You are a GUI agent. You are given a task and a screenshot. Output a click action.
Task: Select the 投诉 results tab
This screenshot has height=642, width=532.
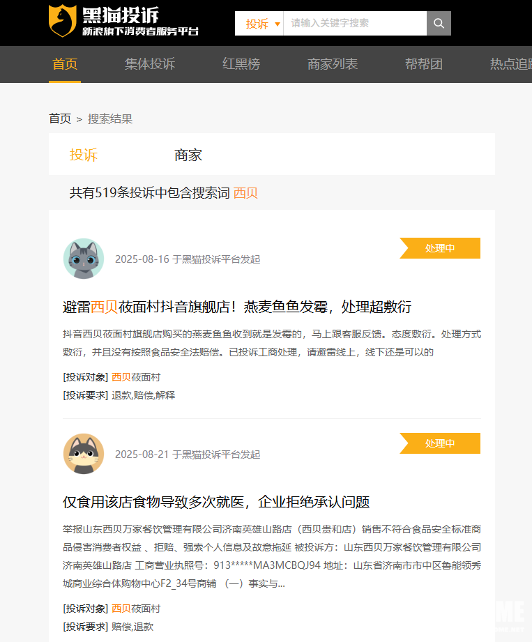84,155
